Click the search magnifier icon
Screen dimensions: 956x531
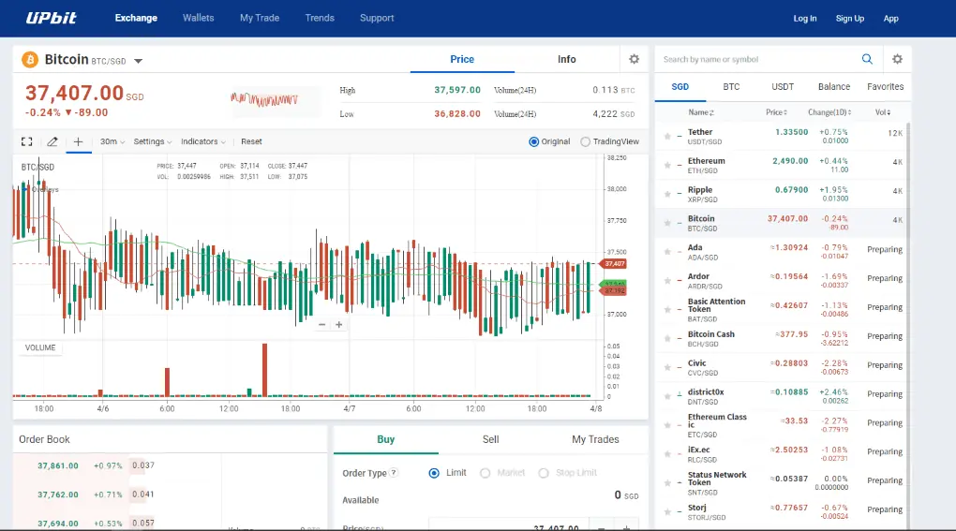tap(867, 59)
